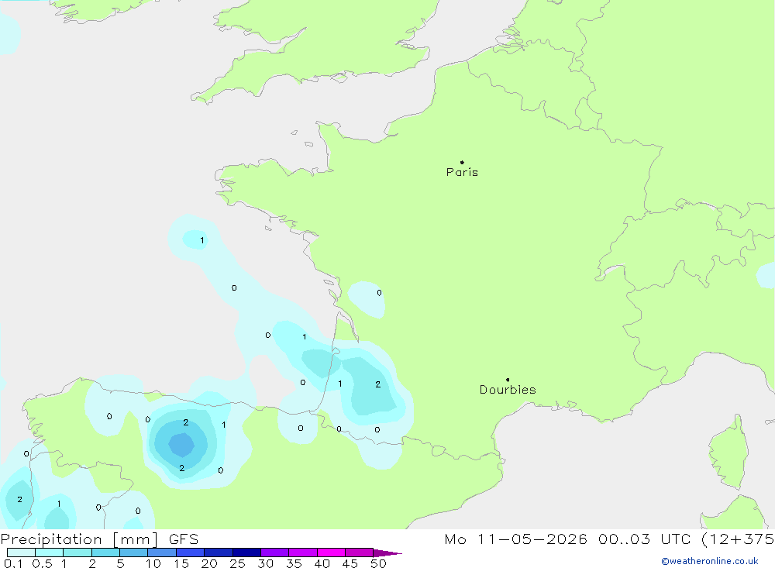775x568 pixels.
Task: Pick the 45–50 mm legend swatch
Action: (360, 553)
